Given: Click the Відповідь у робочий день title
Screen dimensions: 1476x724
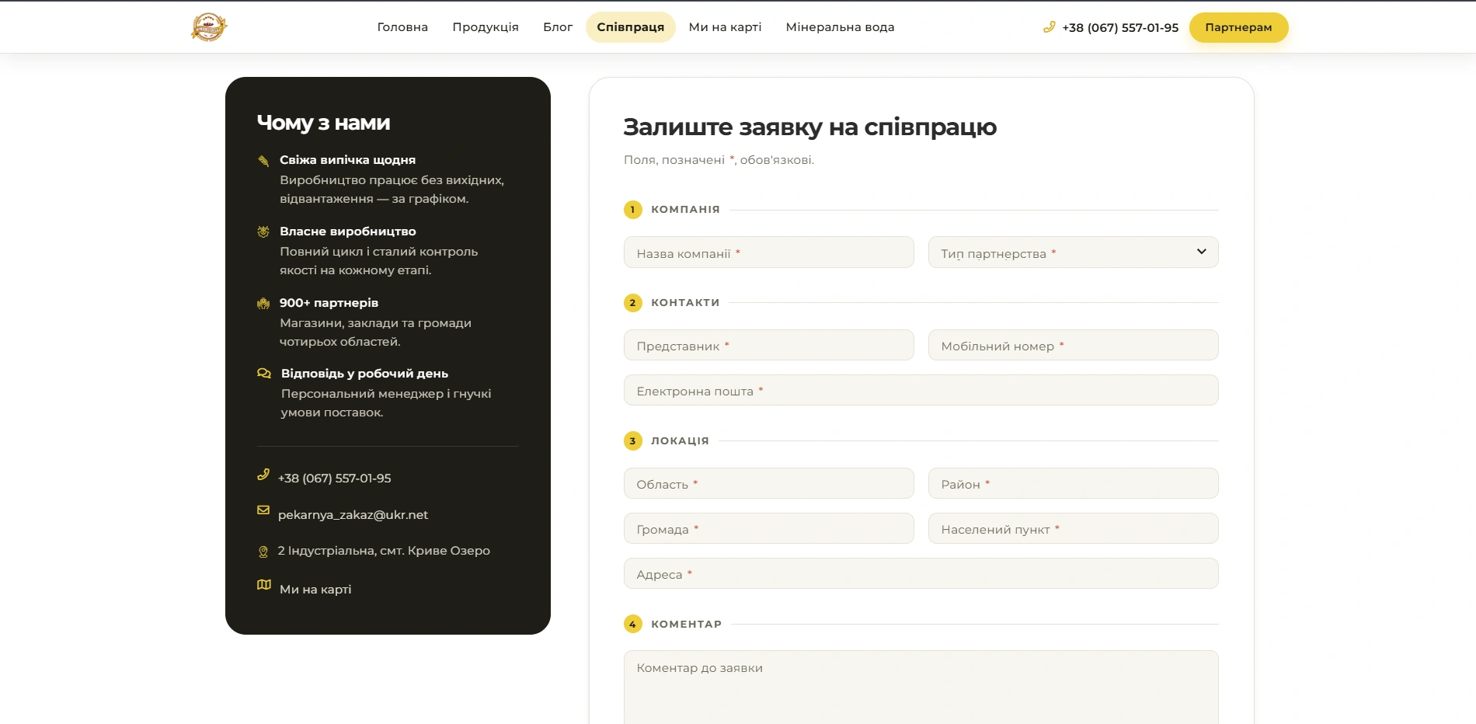Looking at the screenshot, I should [364, 374].
